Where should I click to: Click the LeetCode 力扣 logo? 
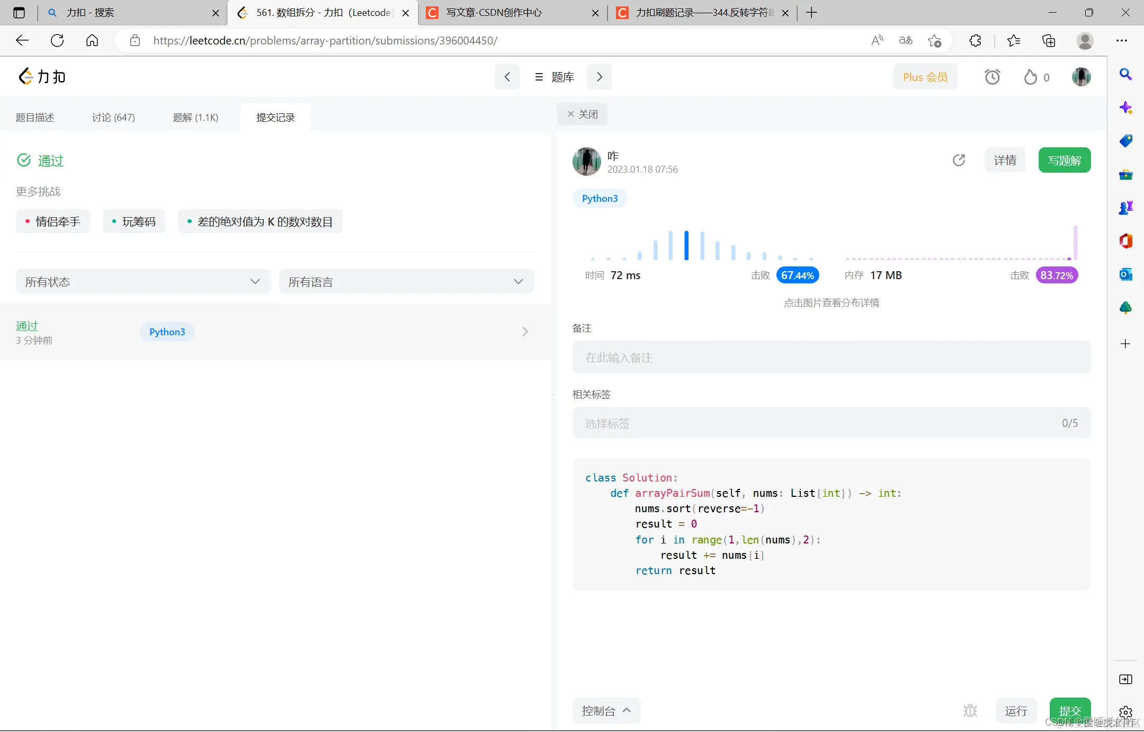point(42,77)
